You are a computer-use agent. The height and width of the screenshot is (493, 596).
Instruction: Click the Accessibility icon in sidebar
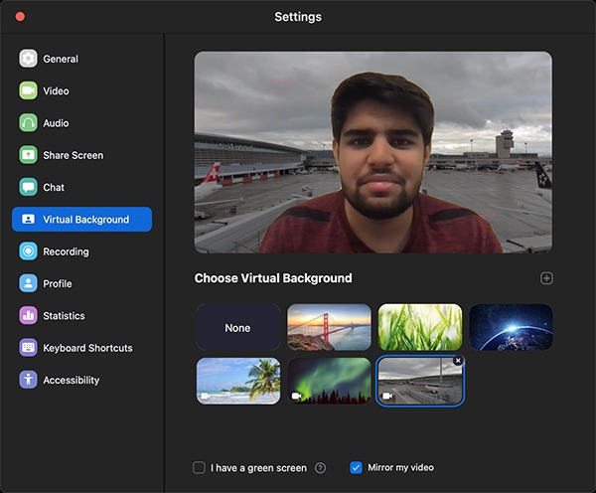[28, 380]
